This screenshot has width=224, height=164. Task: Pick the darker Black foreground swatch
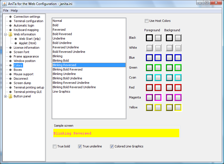tap(150, 38)
